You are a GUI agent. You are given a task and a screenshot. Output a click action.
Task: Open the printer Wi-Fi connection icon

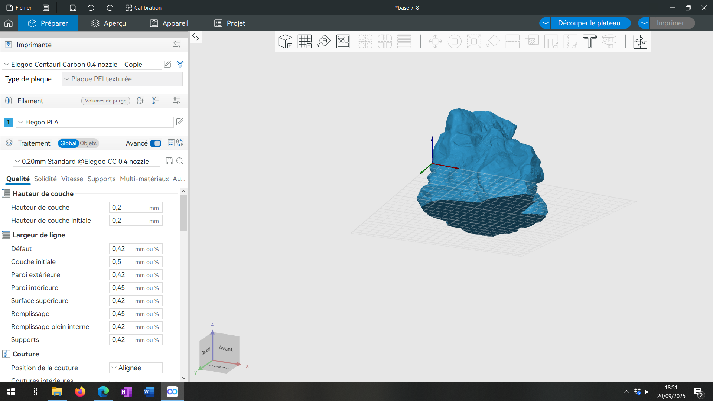[x=180, y=64]
